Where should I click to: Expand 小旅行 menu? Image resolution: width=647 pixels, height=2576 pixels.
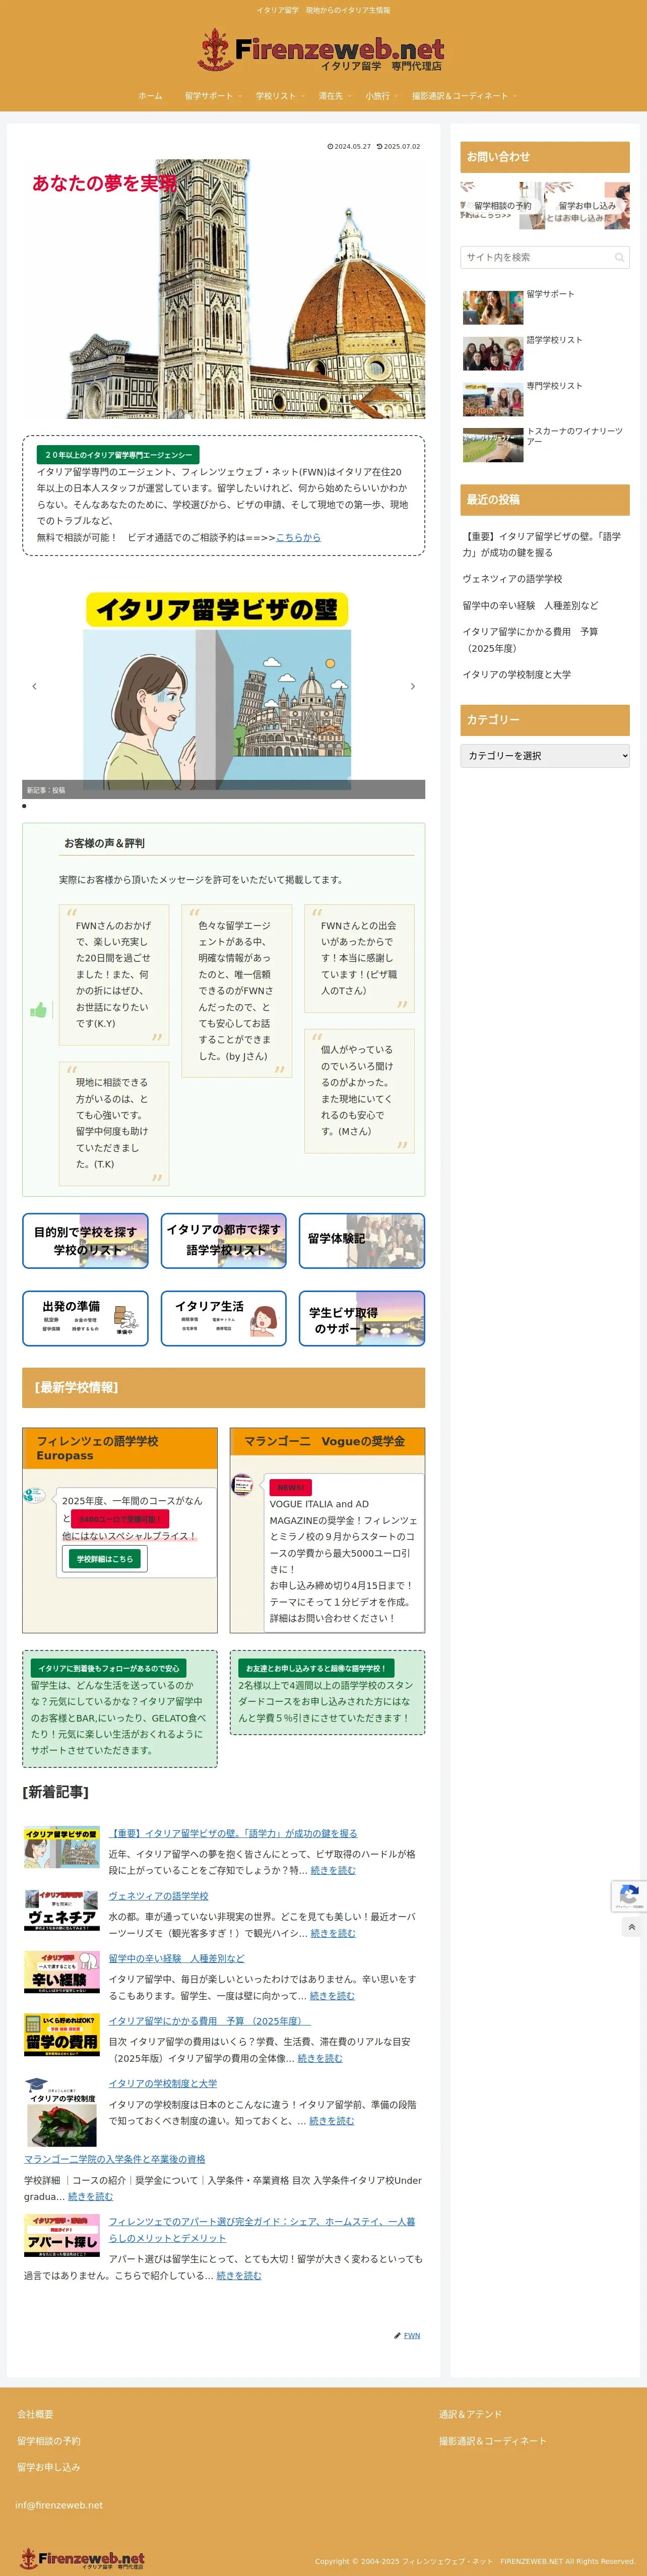[x=380, y=96]
